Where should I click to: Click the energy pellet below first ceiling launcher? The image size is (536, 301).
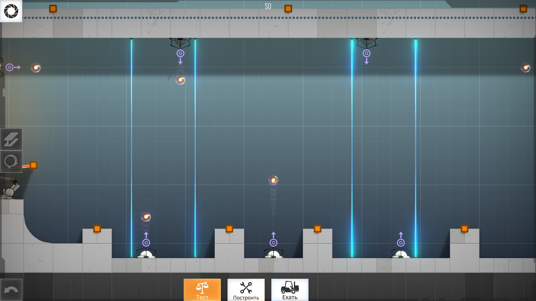tap(180, 80)
